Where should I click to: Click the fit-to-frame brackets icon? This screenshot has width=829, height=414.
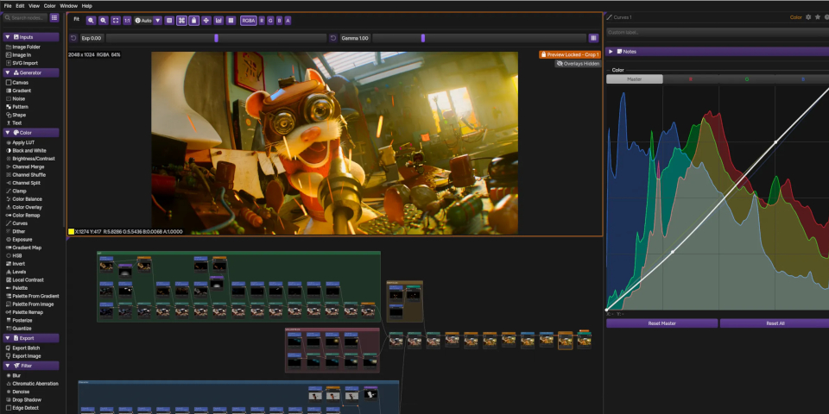[115, 21]
